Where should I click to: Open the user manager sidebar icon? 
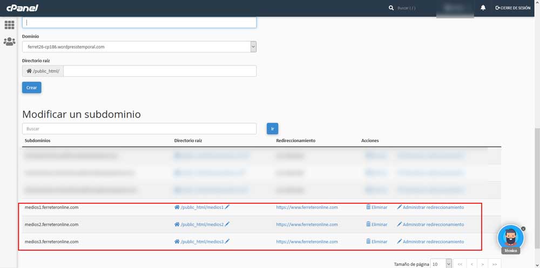coord(9,42)
